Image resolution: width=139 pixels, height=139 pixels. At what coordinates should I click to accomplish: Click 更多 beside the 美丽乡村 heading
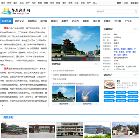(136, 117)
